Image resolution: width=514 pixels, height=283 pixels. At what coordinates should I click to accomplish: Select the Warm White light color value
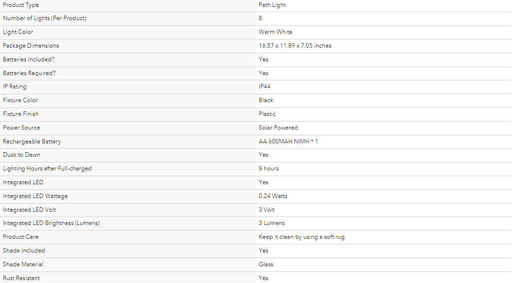click(x=275, y=32)
